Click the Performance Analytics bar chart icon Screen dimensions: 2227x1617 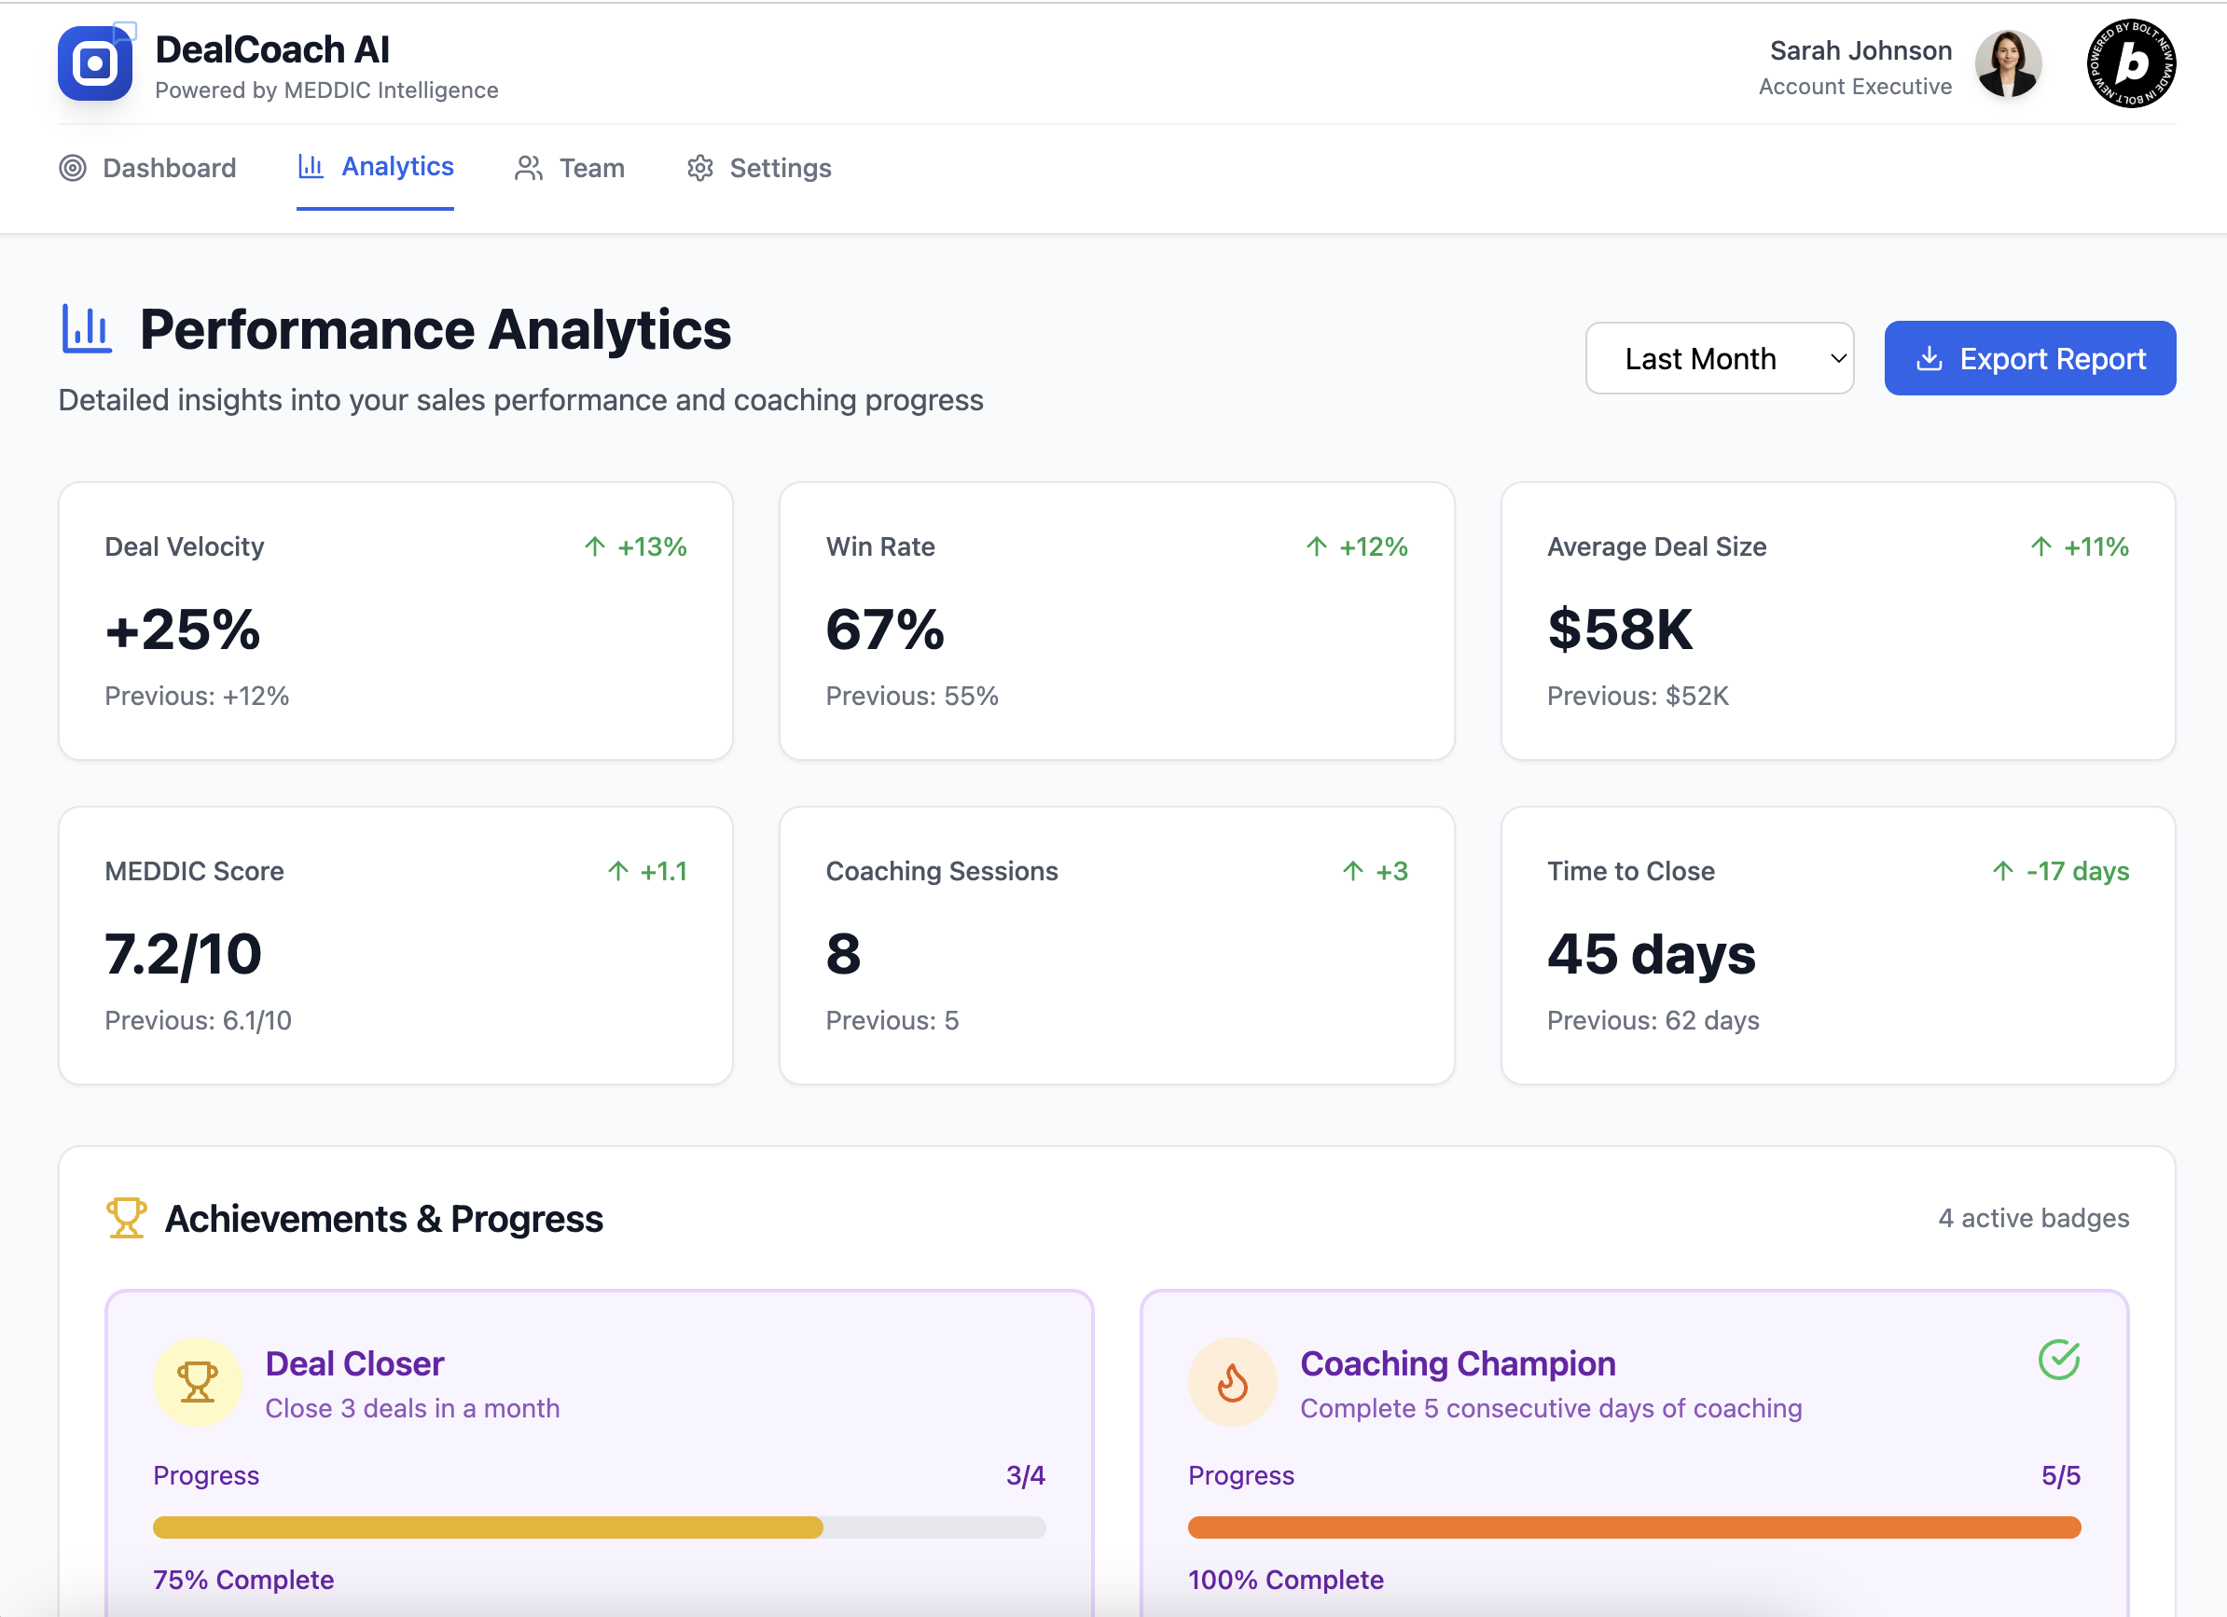click(87, 329)
